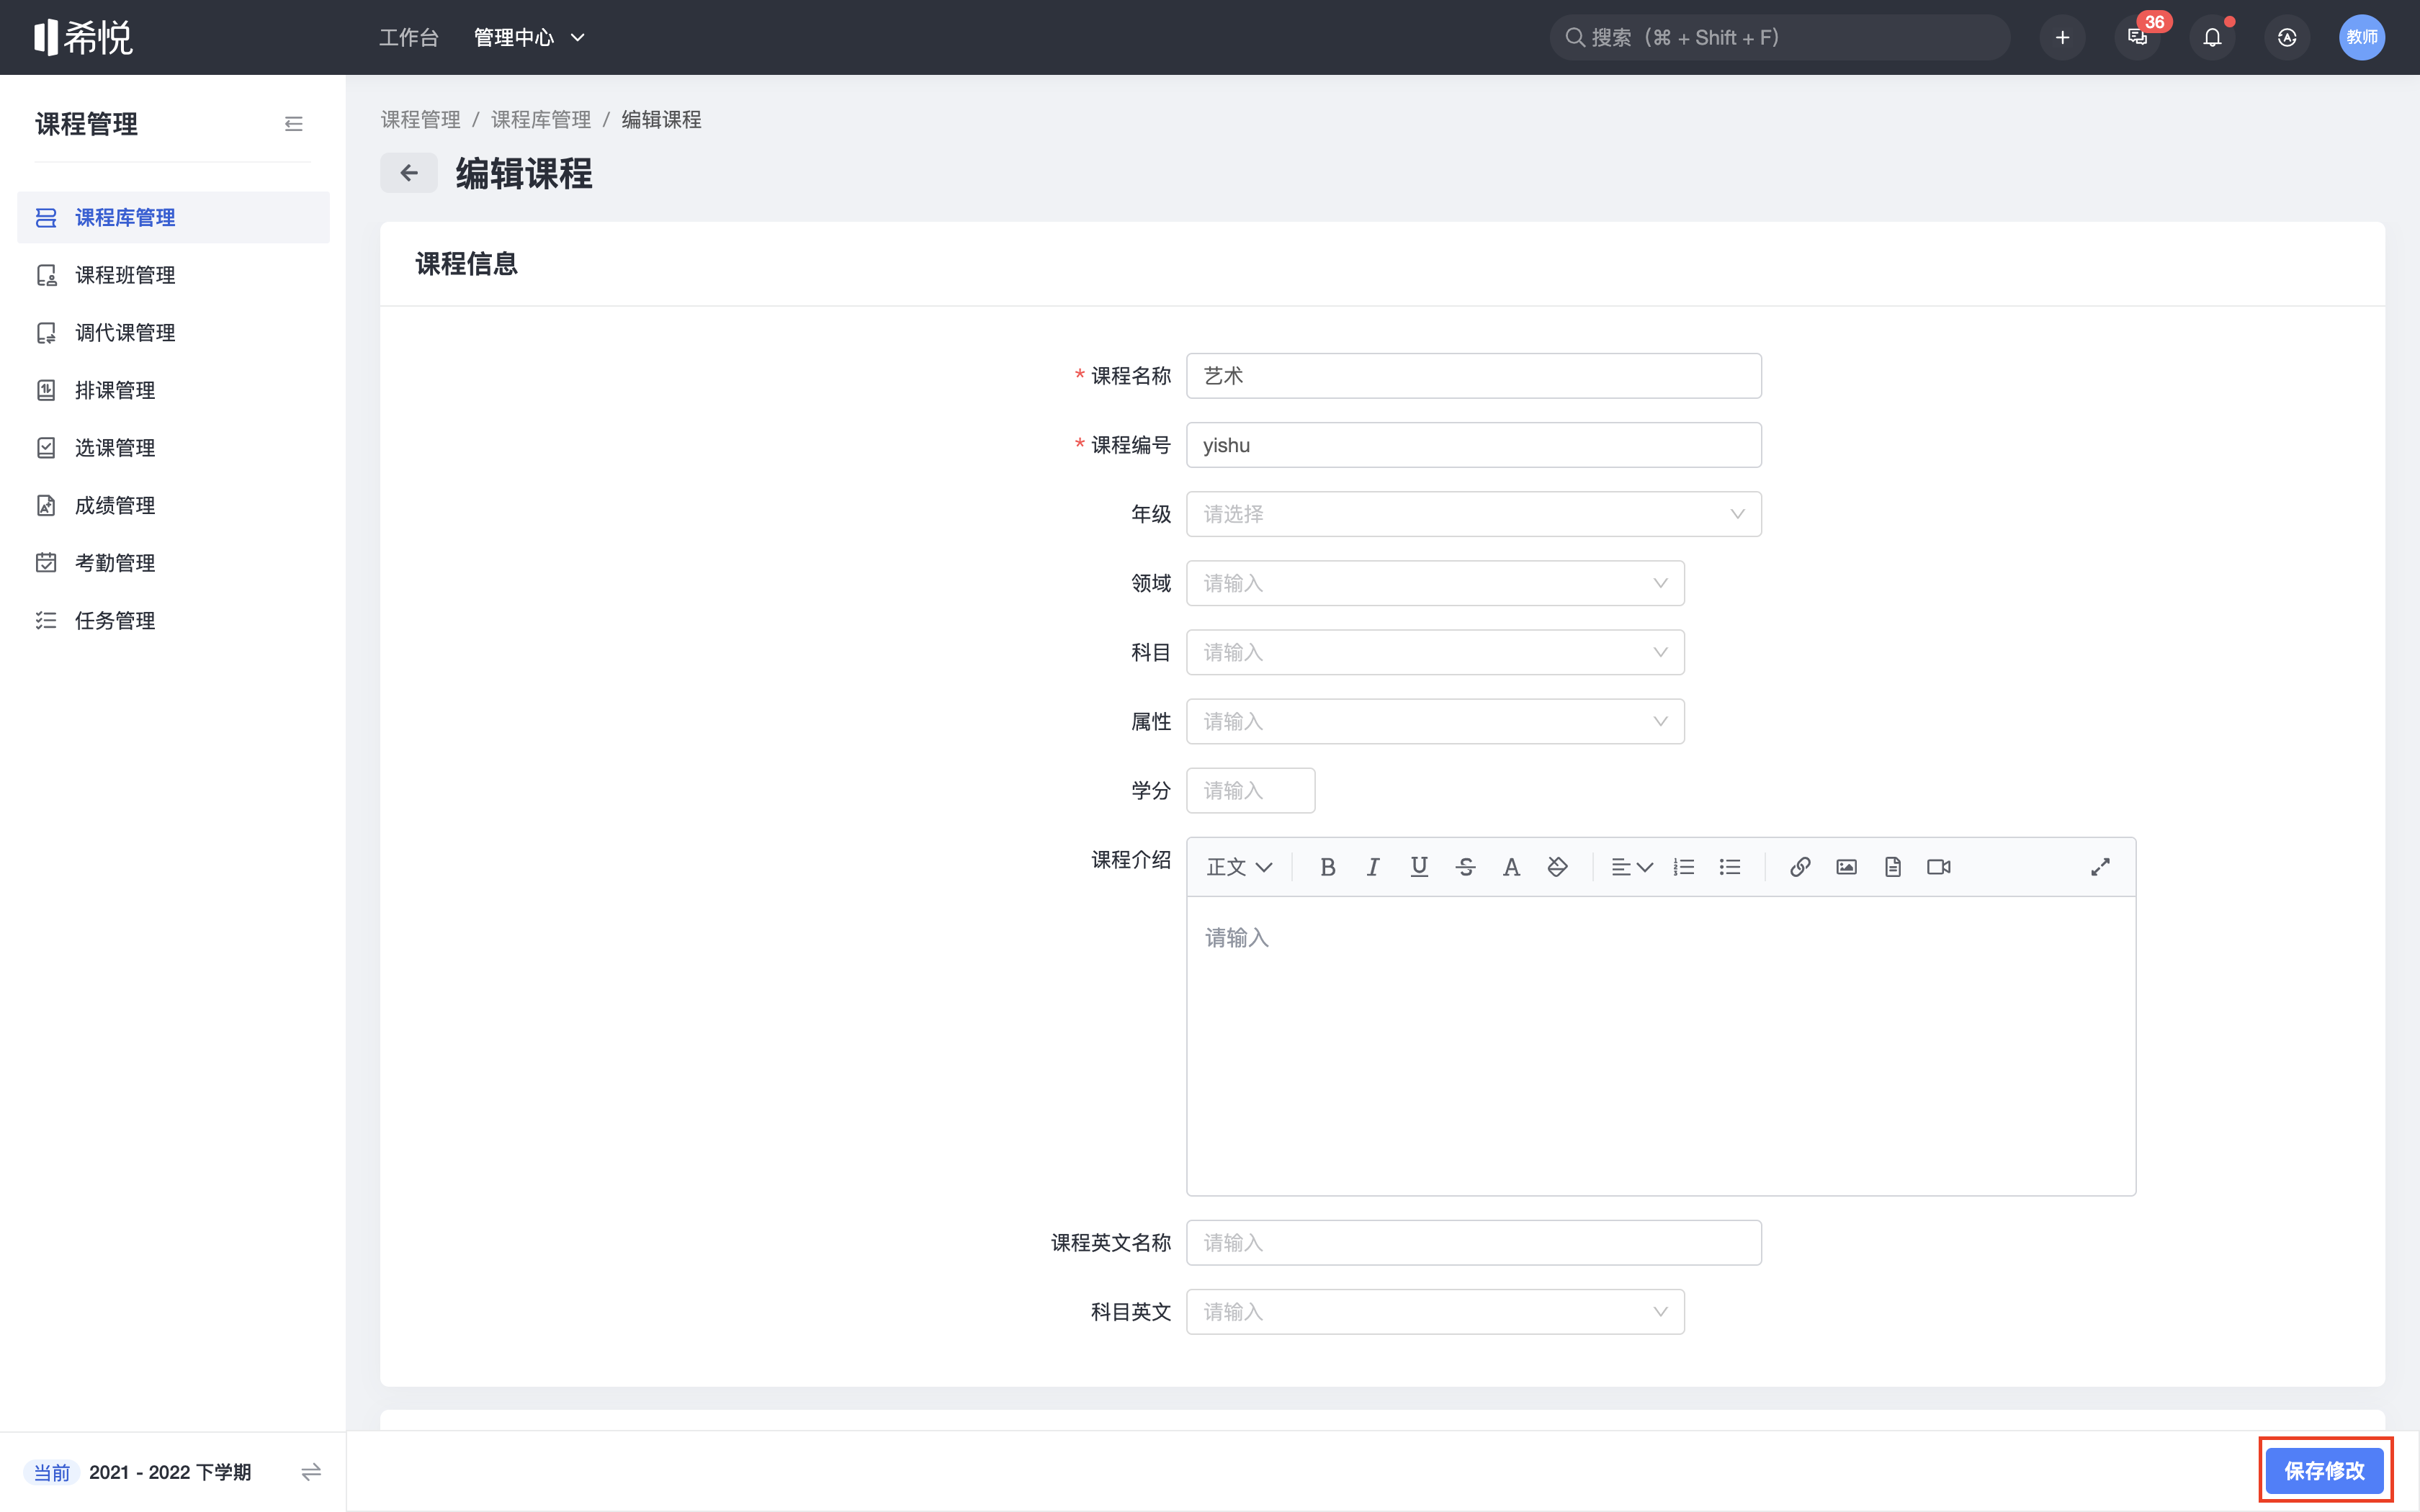The width and height of the screenshot is (2420, 1512).
Task: Open 排课管理 in sidebar
Action: (x=173, y=390)
